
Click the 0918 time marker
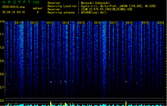(x=129, y=23)
